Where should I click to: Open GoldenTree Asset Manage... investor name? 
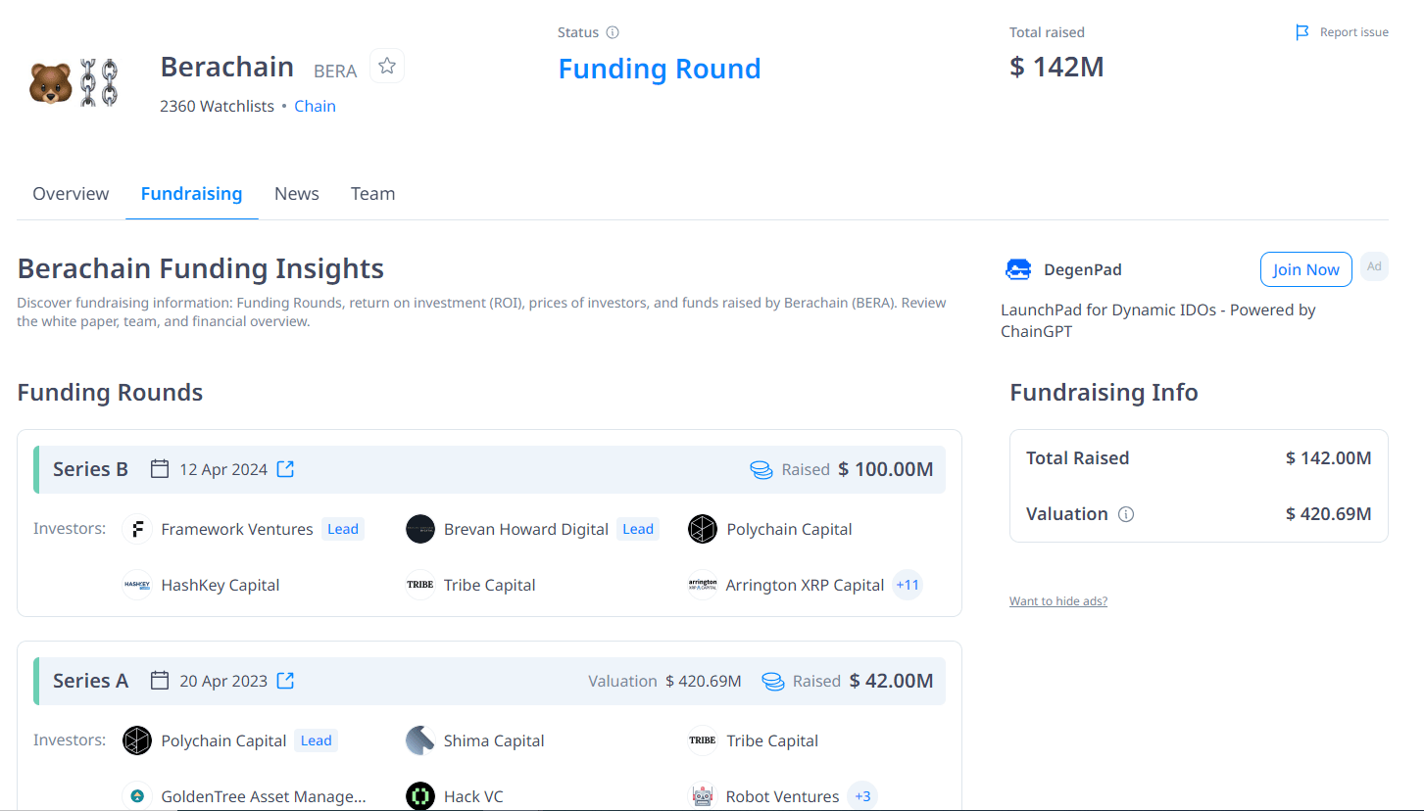point(264,796)
